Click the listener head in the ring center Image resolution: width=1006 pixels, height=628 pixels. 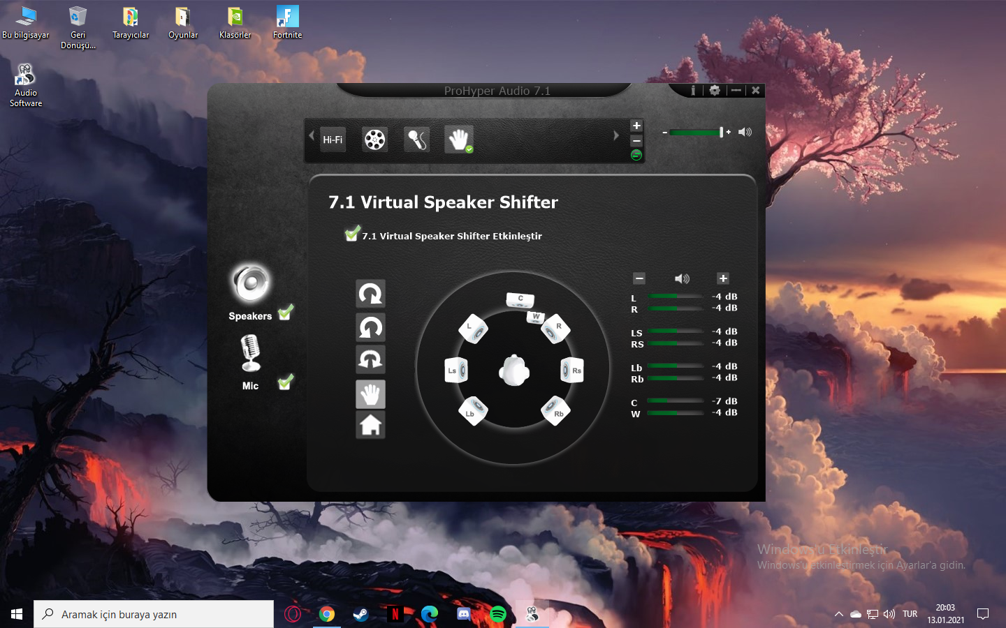[514, 371]
